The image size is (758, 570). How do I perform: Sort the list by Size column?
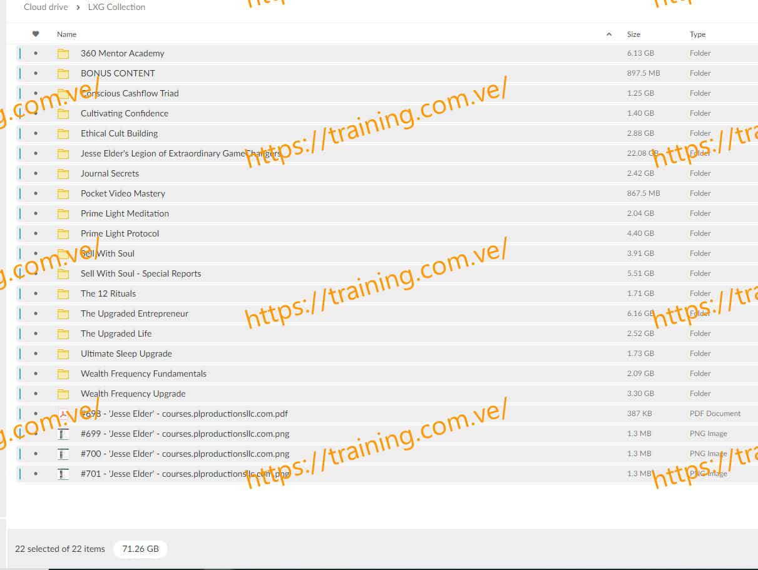coord(633,34)
